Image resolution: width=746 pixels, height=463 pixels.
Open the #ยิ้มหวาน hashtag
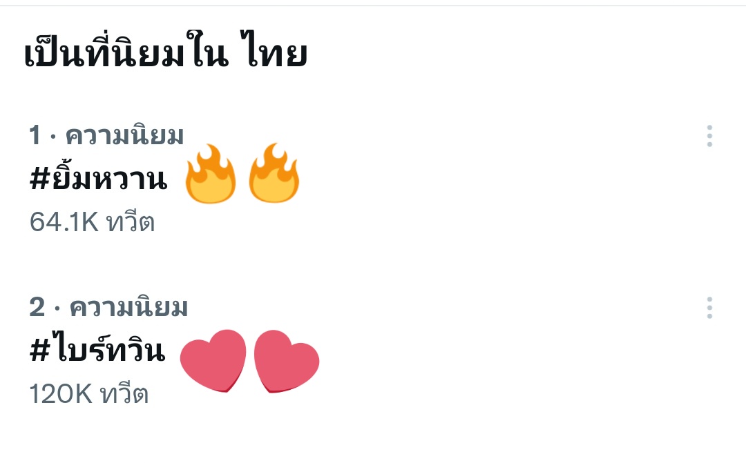[99, 178]
